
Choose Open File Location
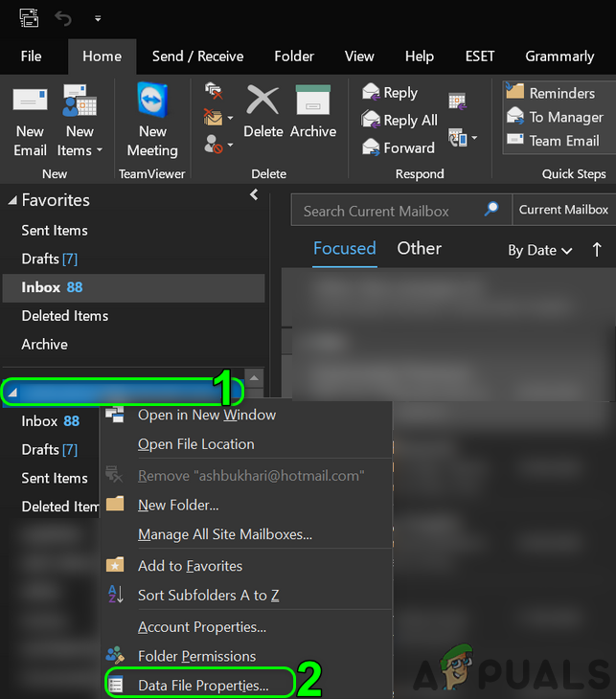[247, 444]
